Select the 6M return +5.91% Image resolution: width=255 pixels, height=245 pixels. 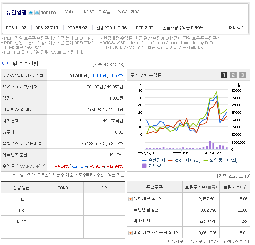(97, 166)
